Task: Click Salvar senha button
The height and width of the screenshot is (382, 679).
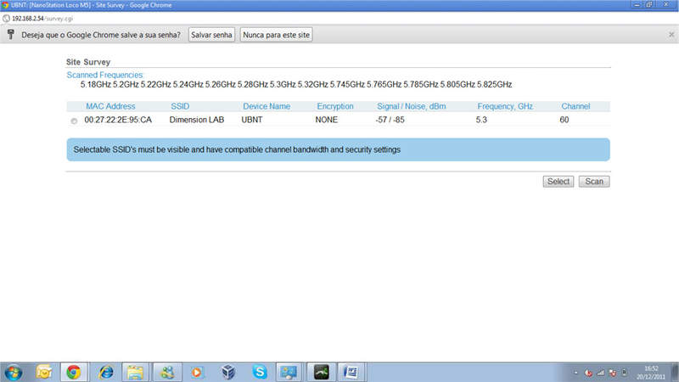Action: click(211, 35)
